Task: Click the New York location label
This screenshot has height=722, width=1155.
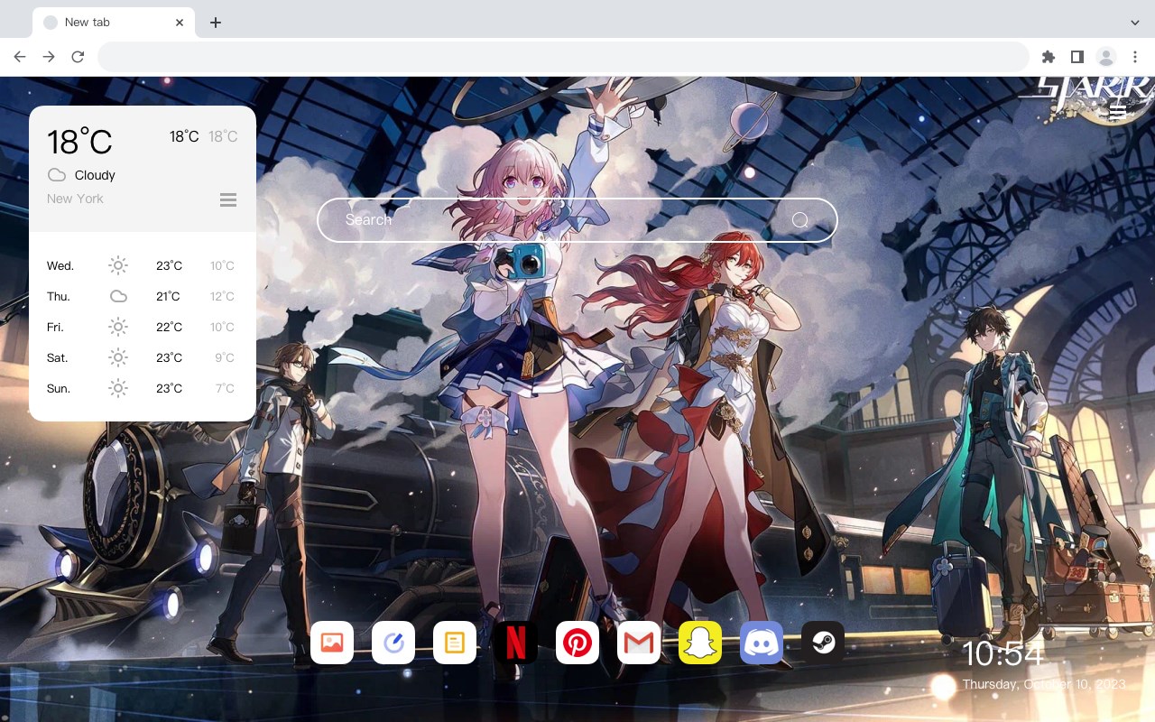Action: click(x=75, y=199)
